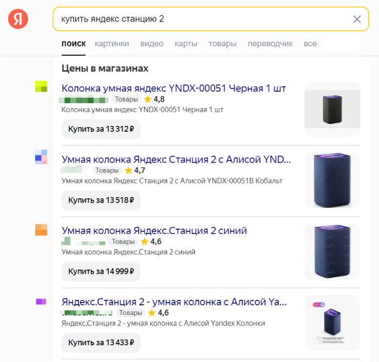Click the Yandex logo icon

(x=18, y=19)
